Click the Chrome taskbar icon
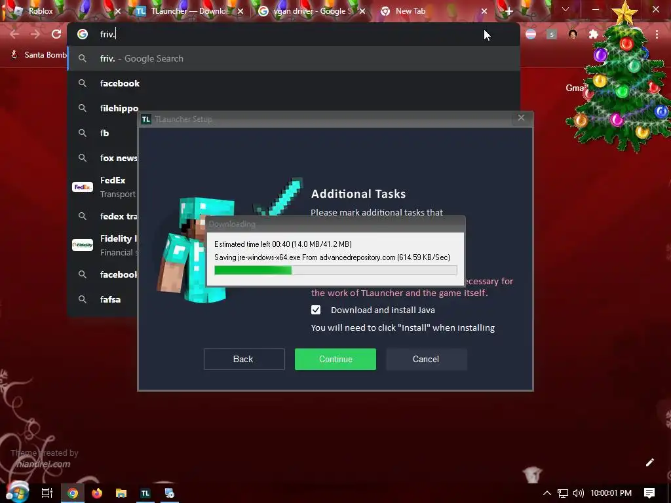The width and height of the screenshot is (671, 503). click(x=72, y=493)
